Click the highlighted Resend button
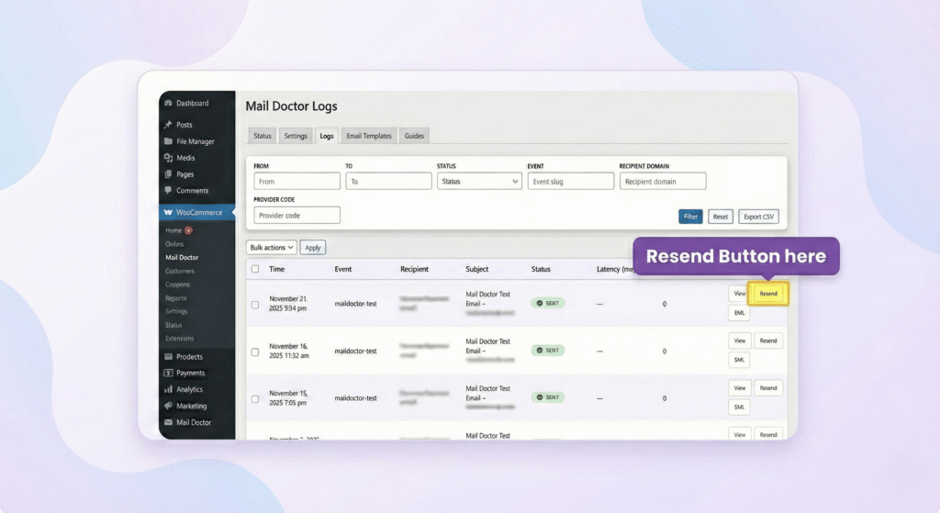 click(x=768, y=294)
